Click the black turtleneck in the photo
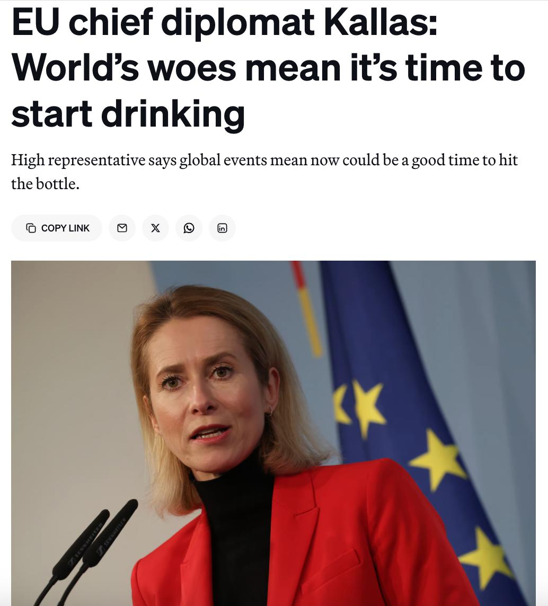 238,530
